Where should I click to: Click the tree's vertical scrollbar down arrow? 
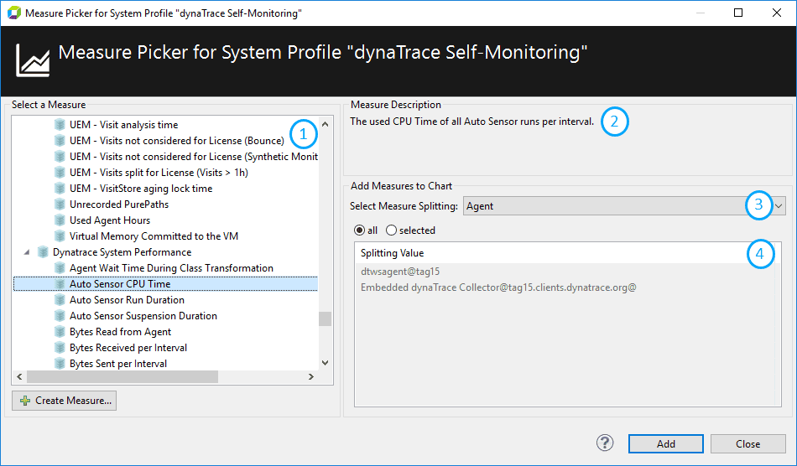point(326,363)
